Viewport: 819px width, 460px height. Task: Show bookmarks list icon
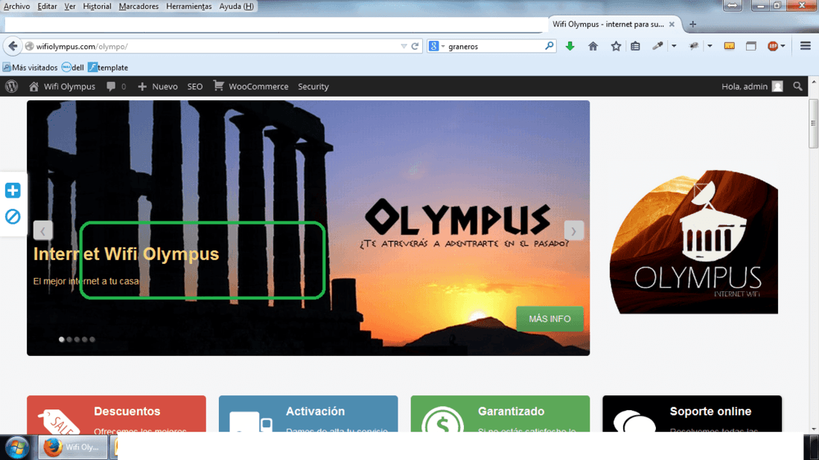pos(635,46)
